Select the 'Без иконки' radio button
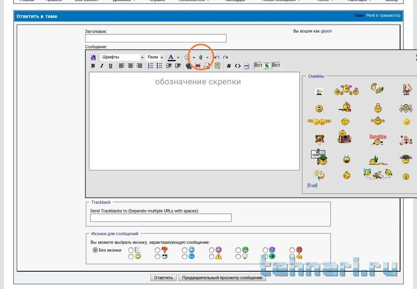Image resolution: width=417 pixels, height=289 pixels. [x=95, y=250]
